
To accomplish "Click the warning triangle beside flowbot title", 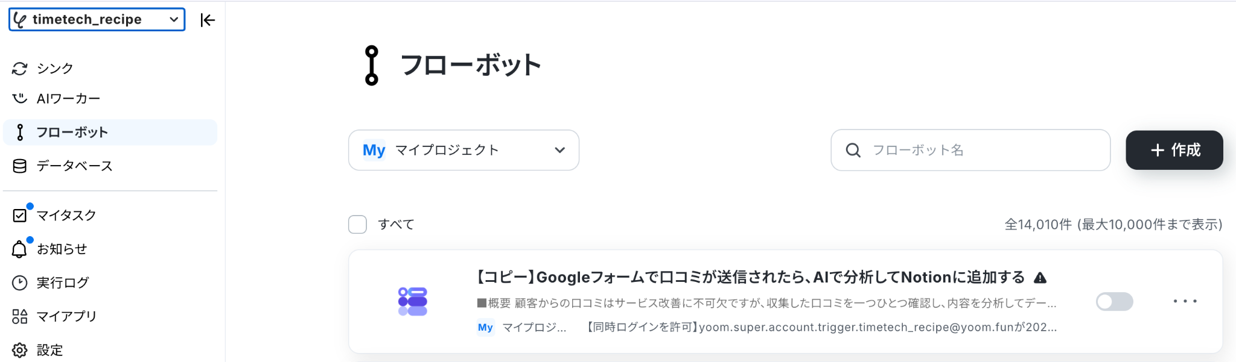I will pos(1040,278).
